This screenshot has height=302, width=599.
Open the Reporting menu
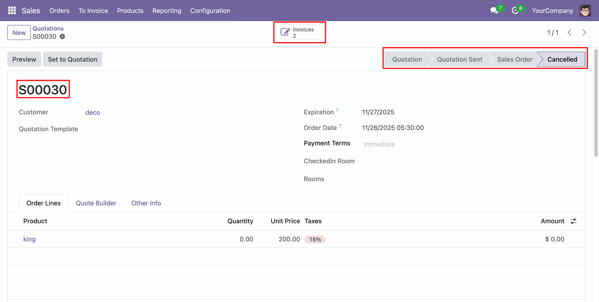click(x=167, y=11)
